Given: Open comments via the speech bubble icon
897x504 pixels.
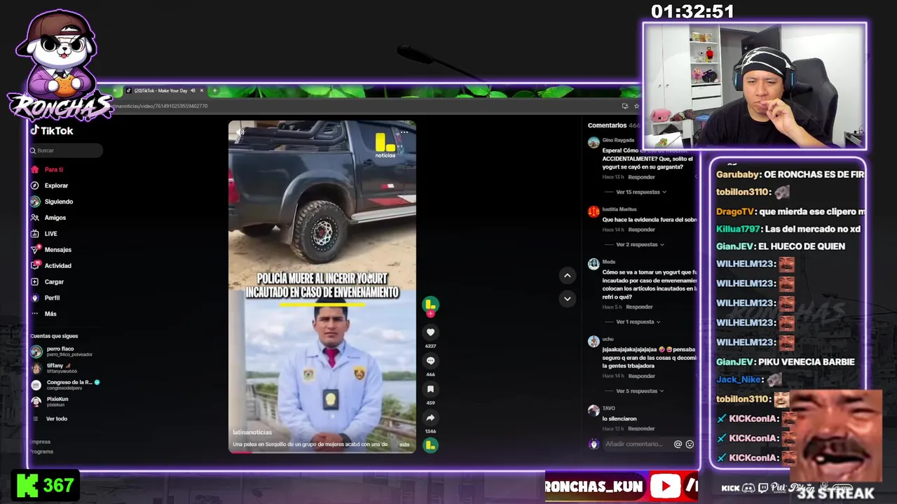Looking at the screenshot, I should click(430, 361).
